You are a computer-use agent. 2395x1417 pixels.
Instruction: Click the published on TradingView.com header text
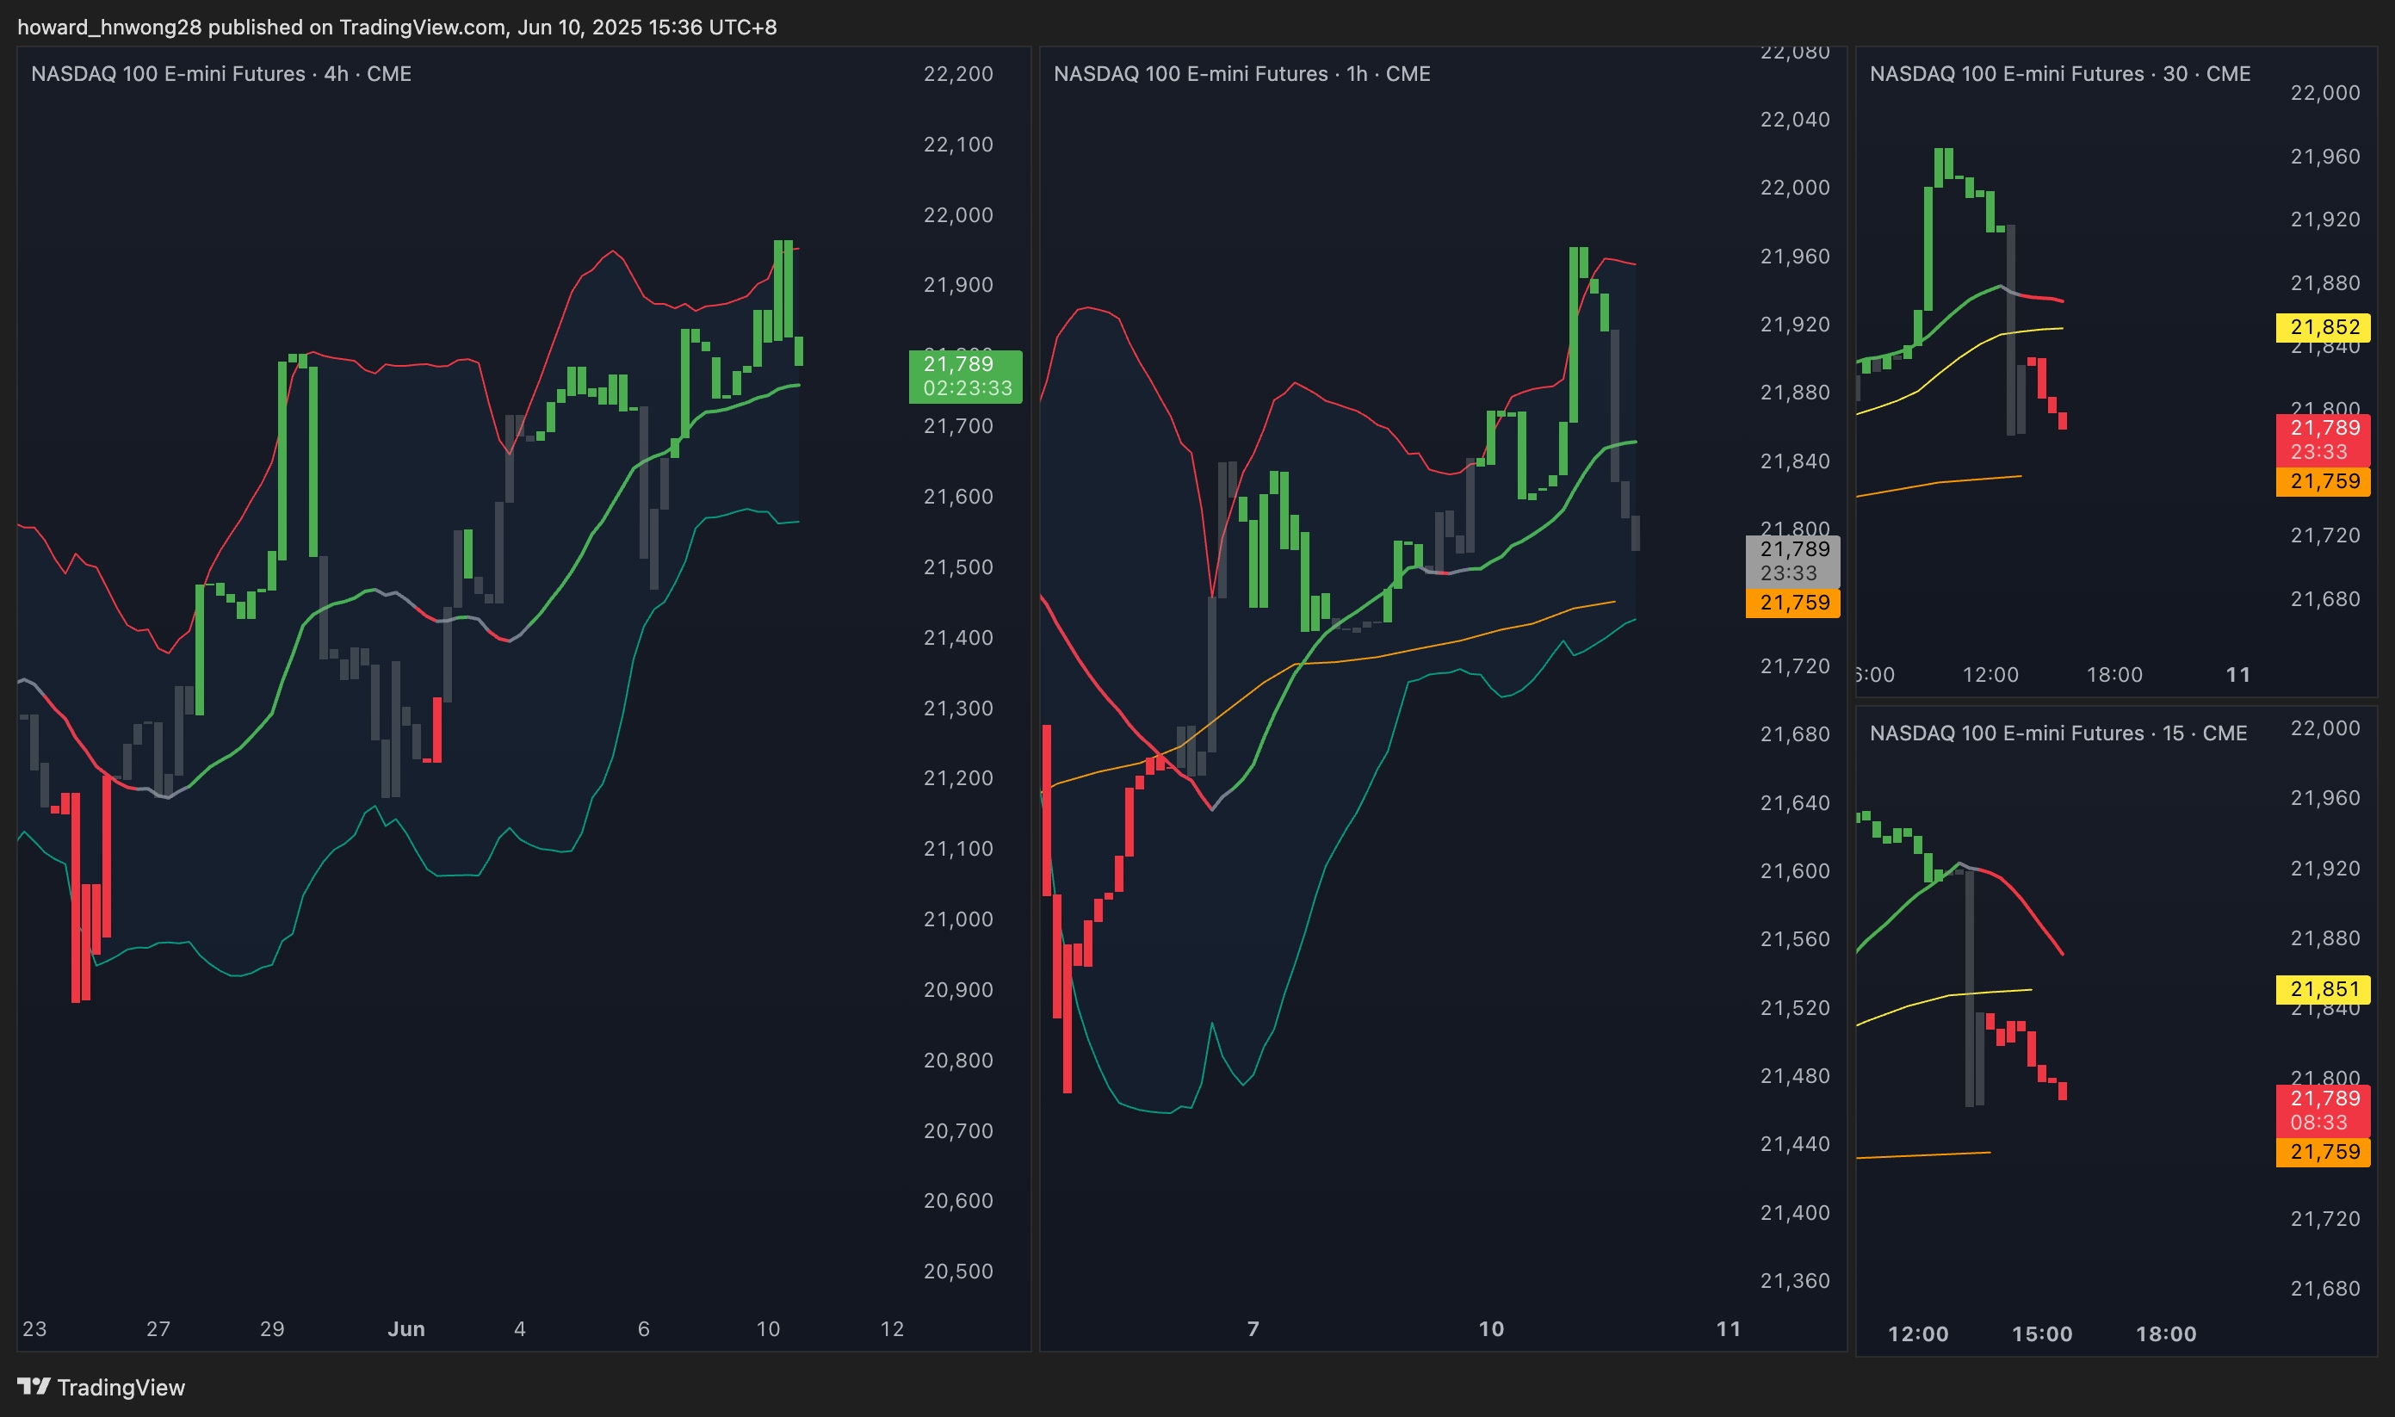tap(396, 27)
